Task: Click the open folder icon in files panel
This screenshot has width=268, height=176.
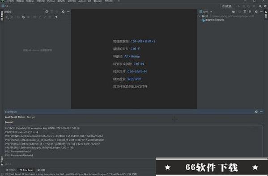Action: [x=234, y=12]
